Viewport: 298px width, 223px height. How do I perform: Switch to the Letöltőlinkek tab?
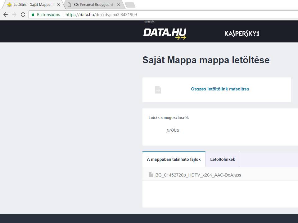click(x=223, y=160)
